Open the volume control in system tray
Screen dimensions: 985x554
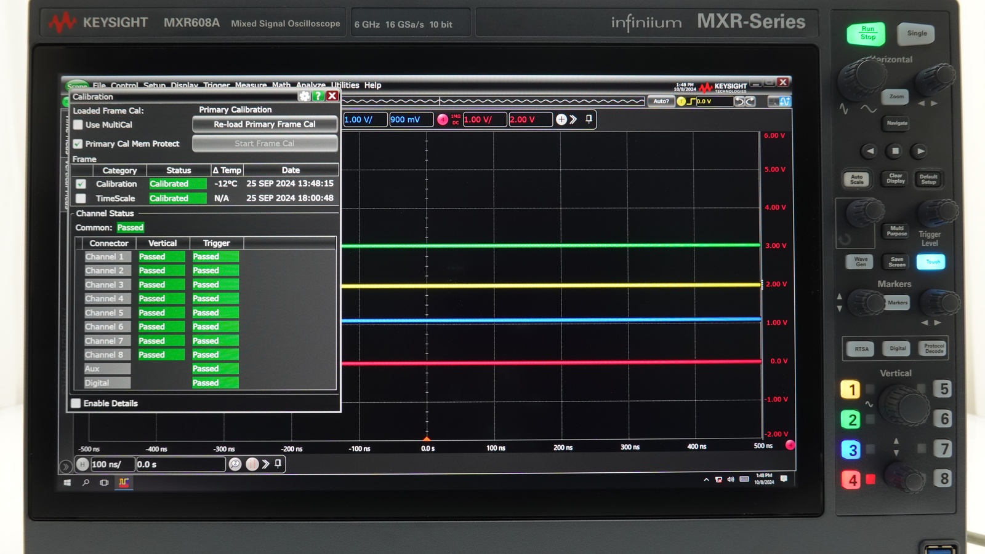click(731, 479)
